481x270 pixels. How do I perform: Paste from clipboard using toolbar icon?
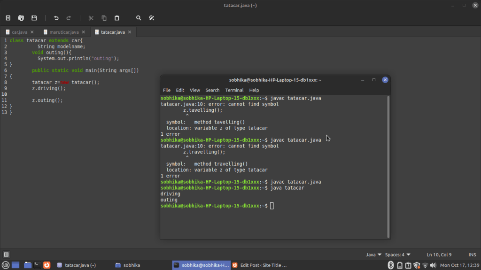(117, 18)
